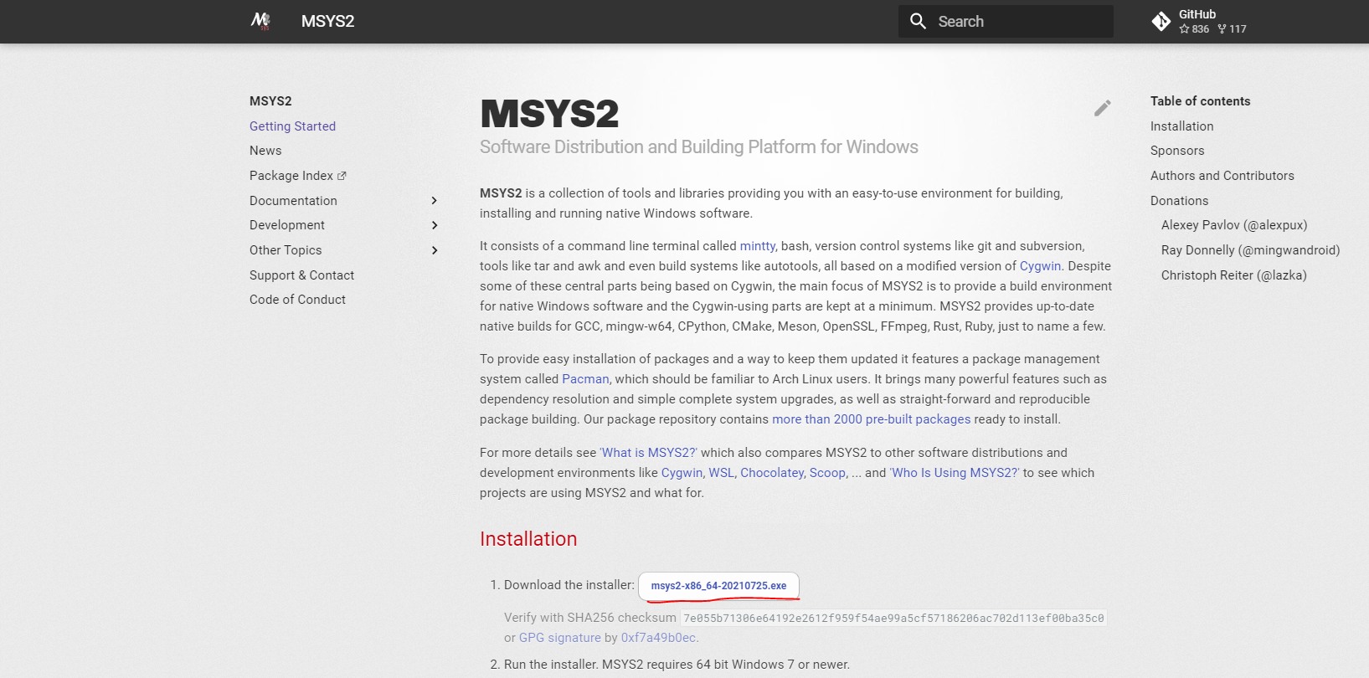1369x678 pixels.
Task: Open Code of Conduct page
Action: (x=297, y=300)
